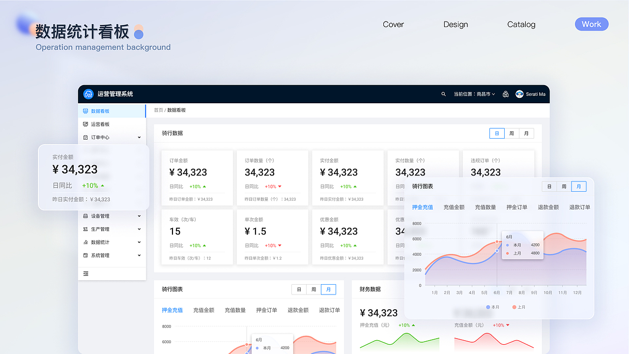Click green up arrow in 车效 card
Viewport: 629px width, 354px height.
pos(204,246)
